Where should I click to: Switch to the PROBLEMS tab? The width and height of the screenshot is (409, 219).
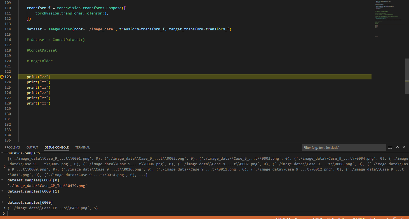click(12, 147)
